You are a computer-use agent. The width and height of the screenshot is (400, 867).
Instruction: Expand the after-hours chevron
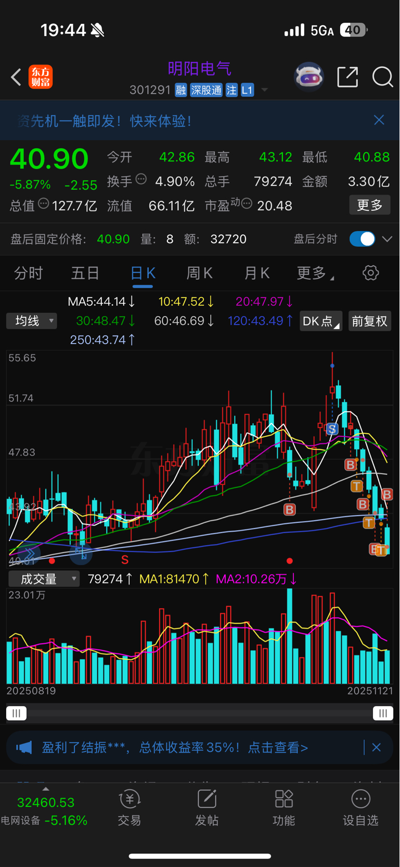pos(387,239)
